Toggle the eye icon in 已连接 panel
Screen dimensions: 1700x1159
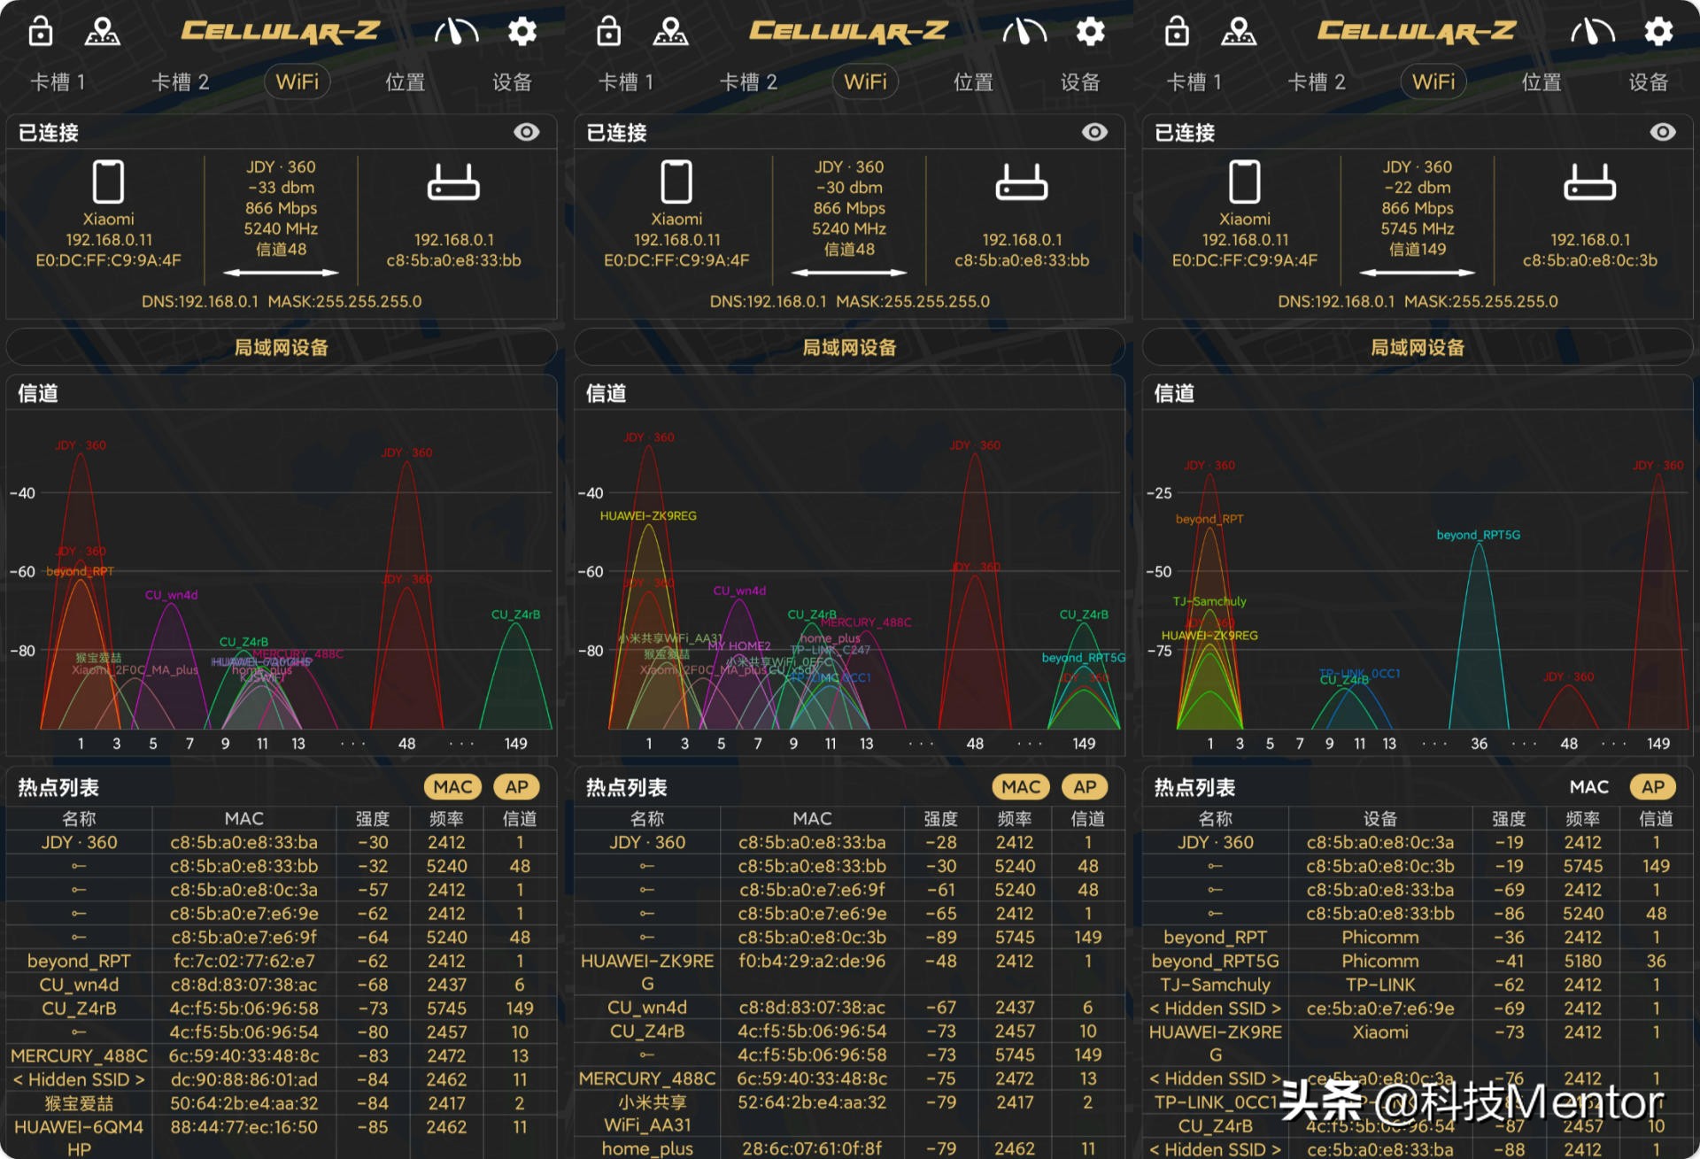(527, 131)
